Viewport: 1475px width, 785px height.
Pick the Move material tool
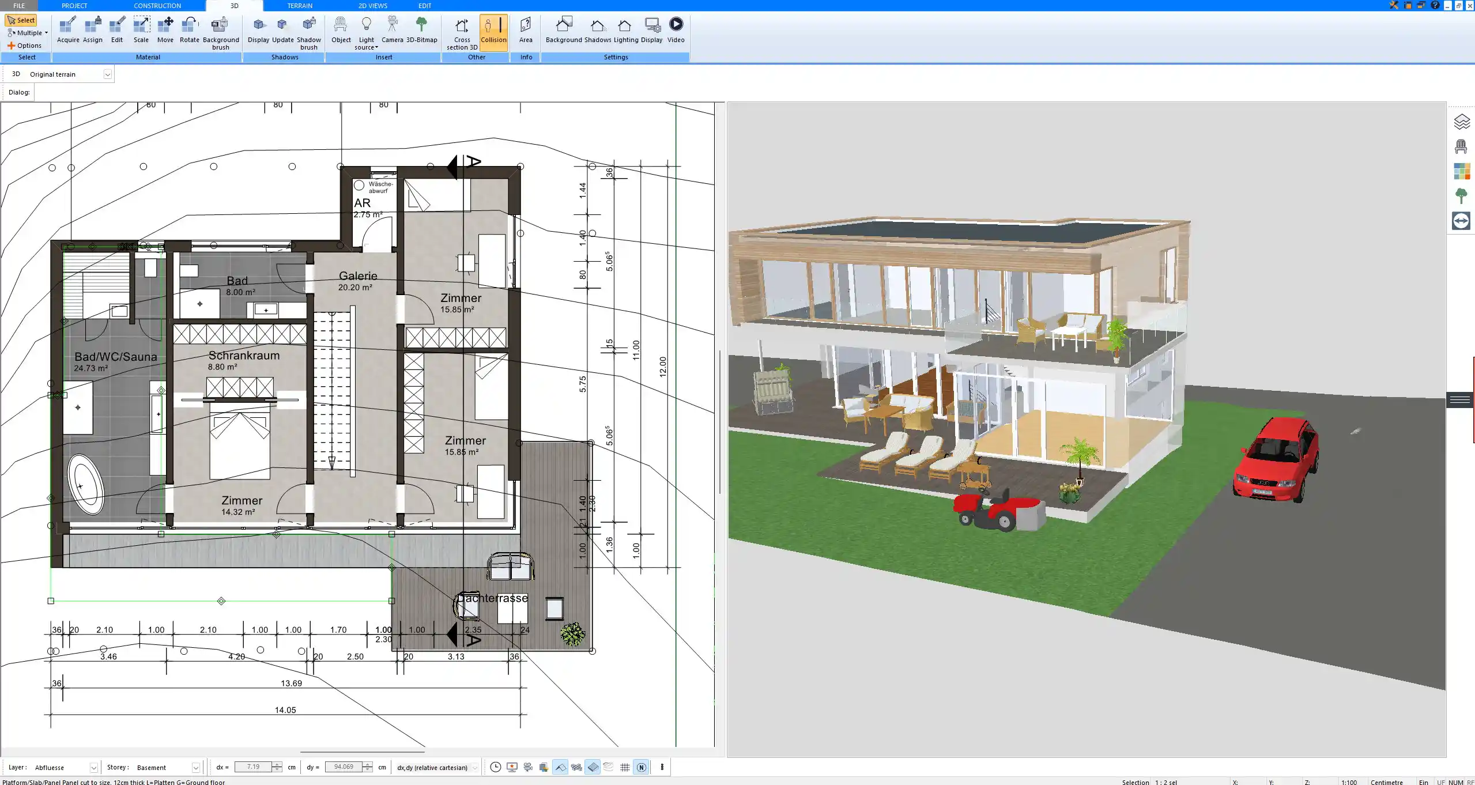165,30
